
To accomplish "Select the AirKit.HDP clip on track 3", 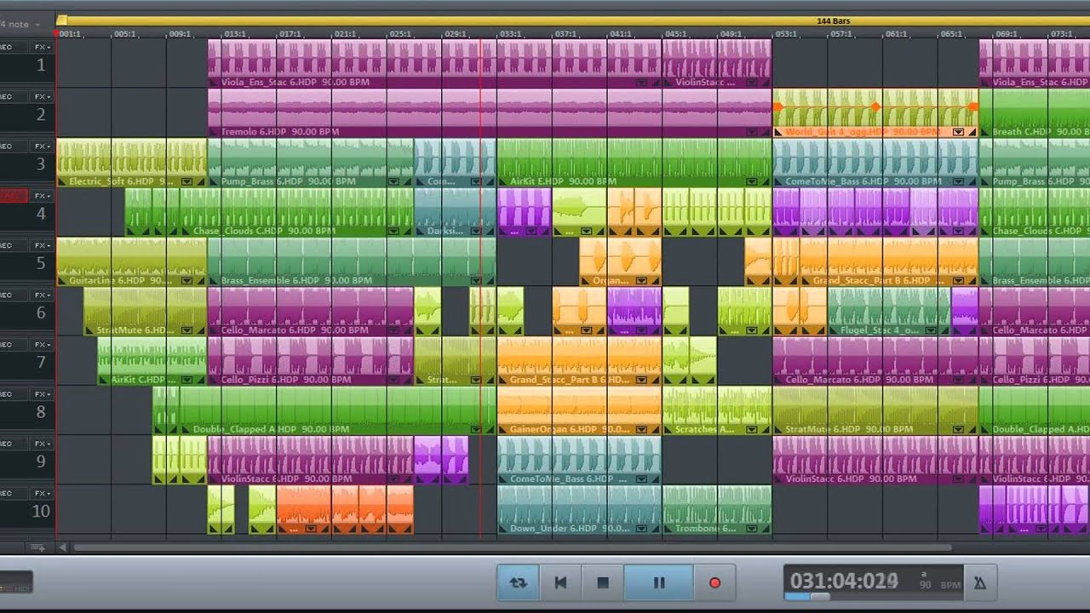I will coord(634,162).
